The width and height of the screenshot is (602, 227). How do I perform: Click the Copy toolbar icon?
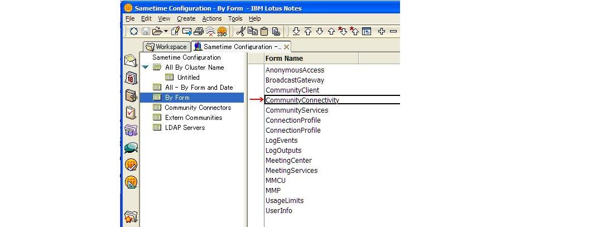click(252, 31)
